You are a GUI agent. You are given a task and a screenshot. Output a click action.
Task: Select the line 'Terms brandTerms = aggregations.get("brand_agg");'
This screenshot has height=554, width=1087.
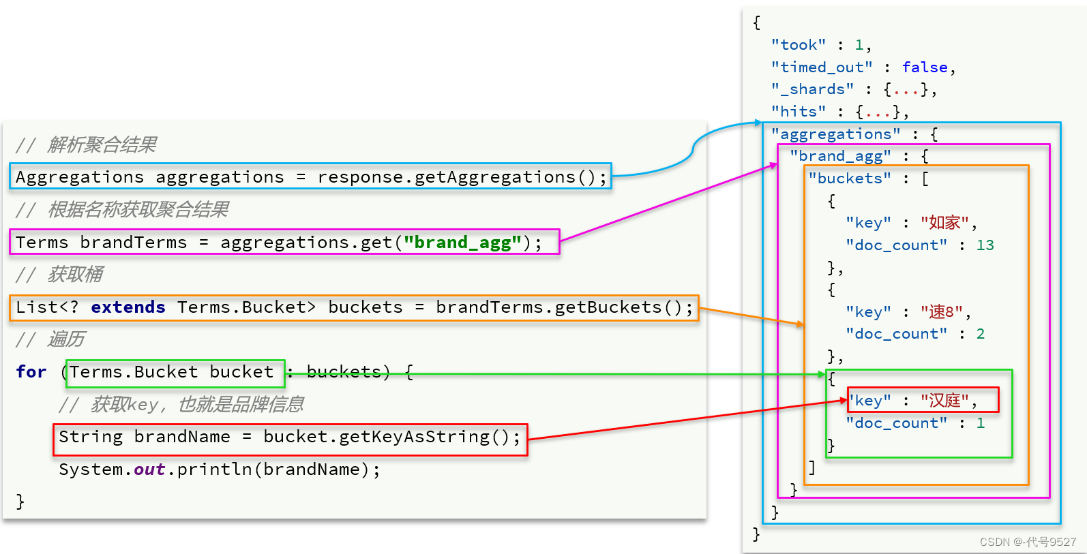point(284,242)
